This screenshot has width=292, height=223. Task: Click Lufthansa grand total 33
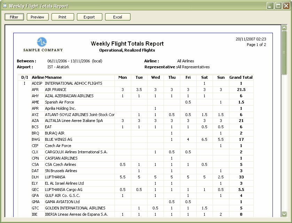[x=241, y=177]
